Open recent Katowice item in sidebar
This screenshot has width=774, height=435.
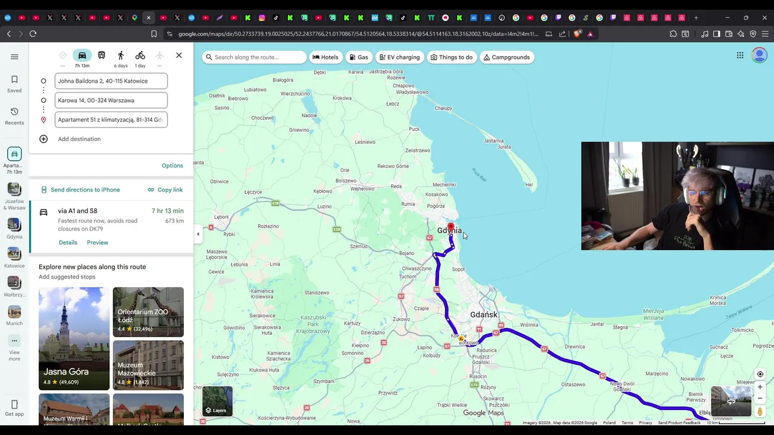tap(15, 258)
